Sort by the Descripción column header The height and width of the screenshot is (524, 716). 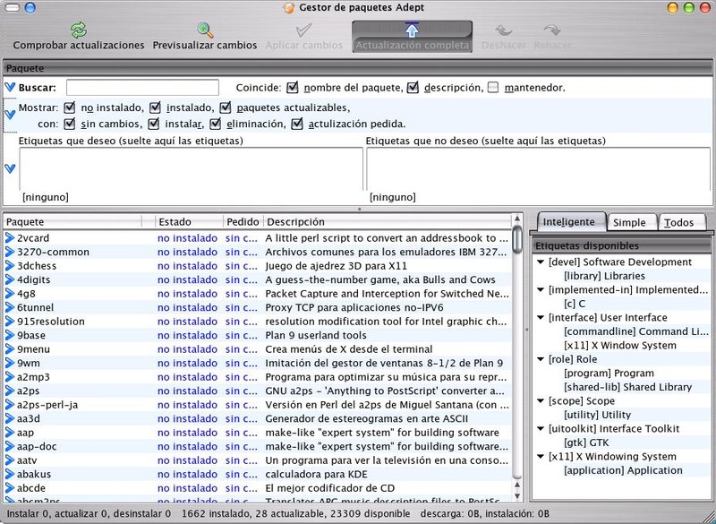388,222
